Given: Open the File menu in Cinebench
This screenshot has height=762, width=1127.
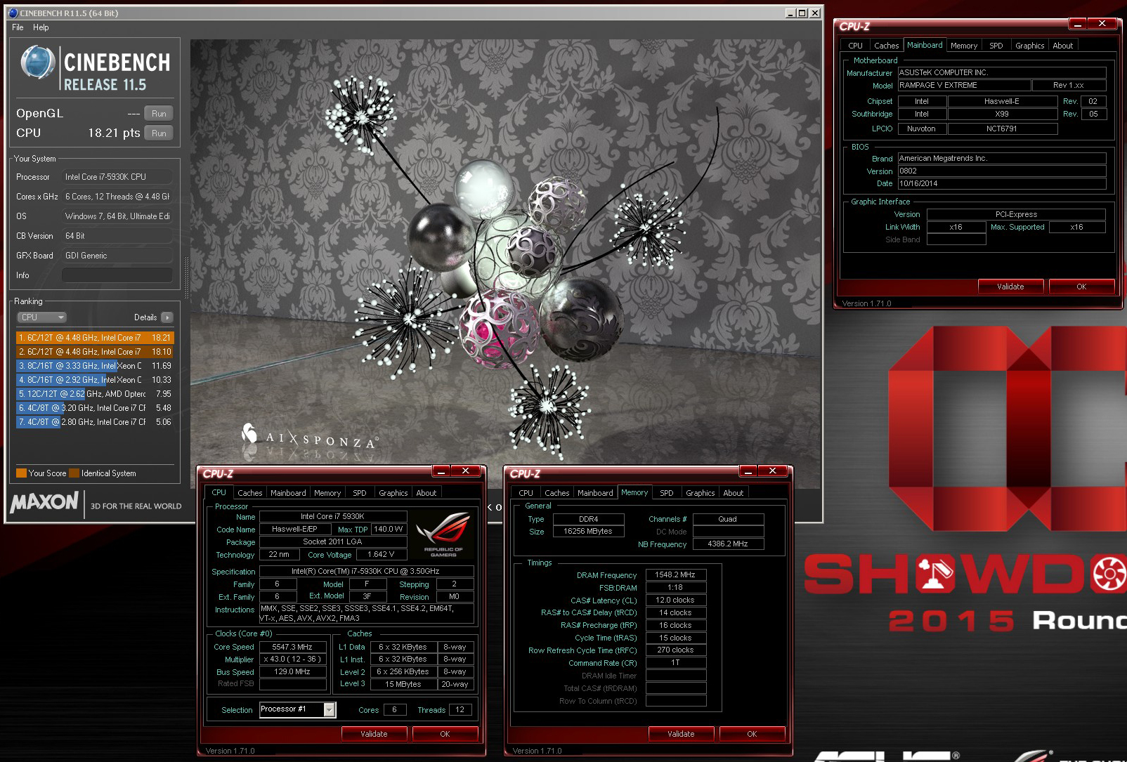Looking at the screenshot, I should [x=18, y=27].
